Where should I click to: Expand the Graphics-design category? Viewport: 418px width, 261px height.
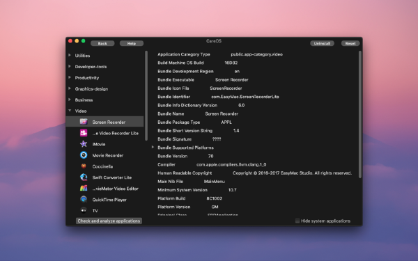point(70,88)
